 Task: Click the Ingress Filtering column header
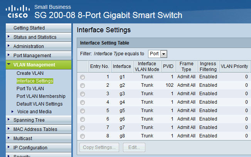pos(208,66)
